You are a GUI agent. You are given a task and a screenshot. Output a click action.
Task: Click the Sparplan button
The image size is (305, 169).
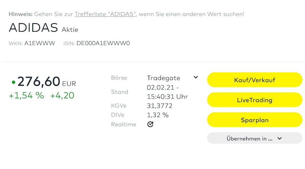click(x=254, y=120)
